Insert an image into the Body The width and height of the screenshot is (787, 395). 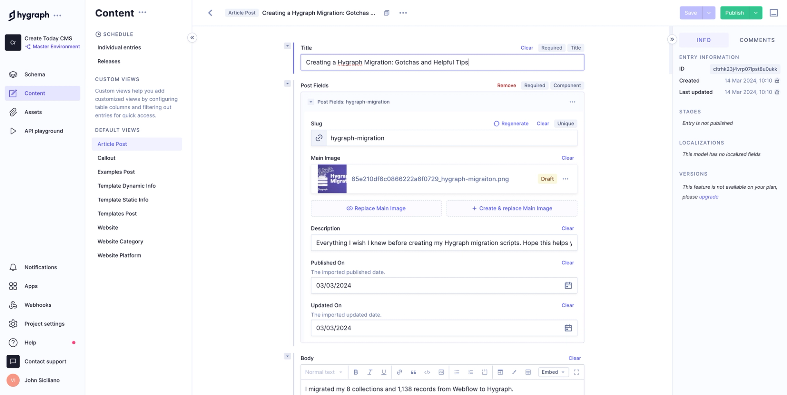coord(441,372)
